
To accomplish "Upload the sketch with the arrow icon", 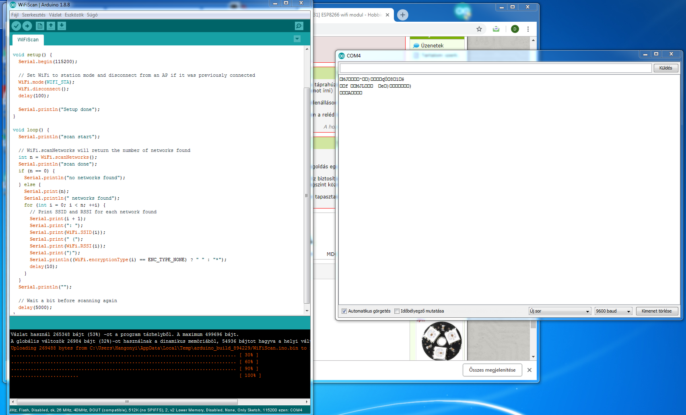I will 27,26.
